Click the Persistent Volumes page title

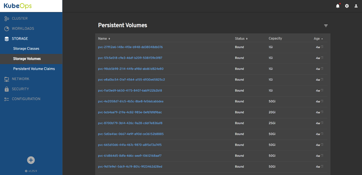(123, 25)
